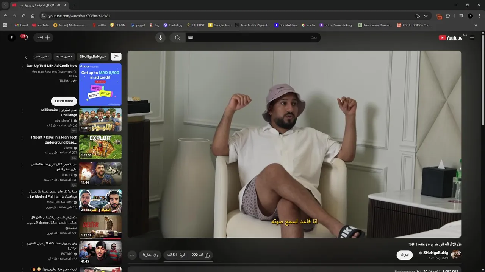The width and height of the screenshot is (485, 272).
Task: Open the PDF to DOCX bookmark
Action: coord(414,25)
